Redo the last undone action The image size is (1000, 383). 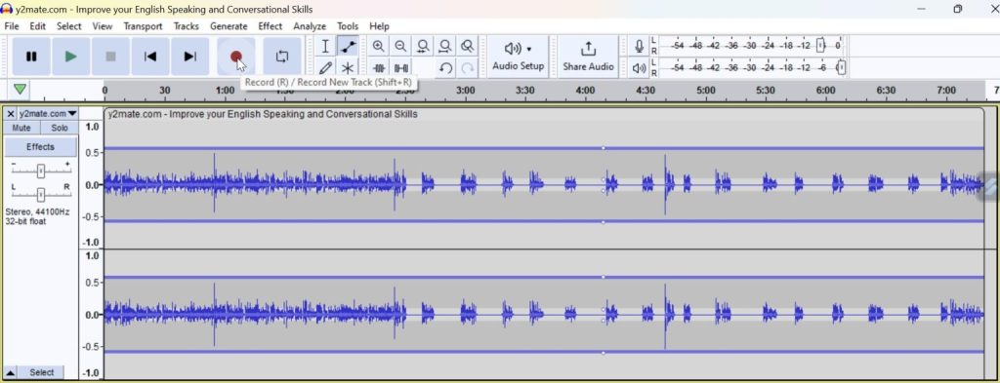coord(468,67)
